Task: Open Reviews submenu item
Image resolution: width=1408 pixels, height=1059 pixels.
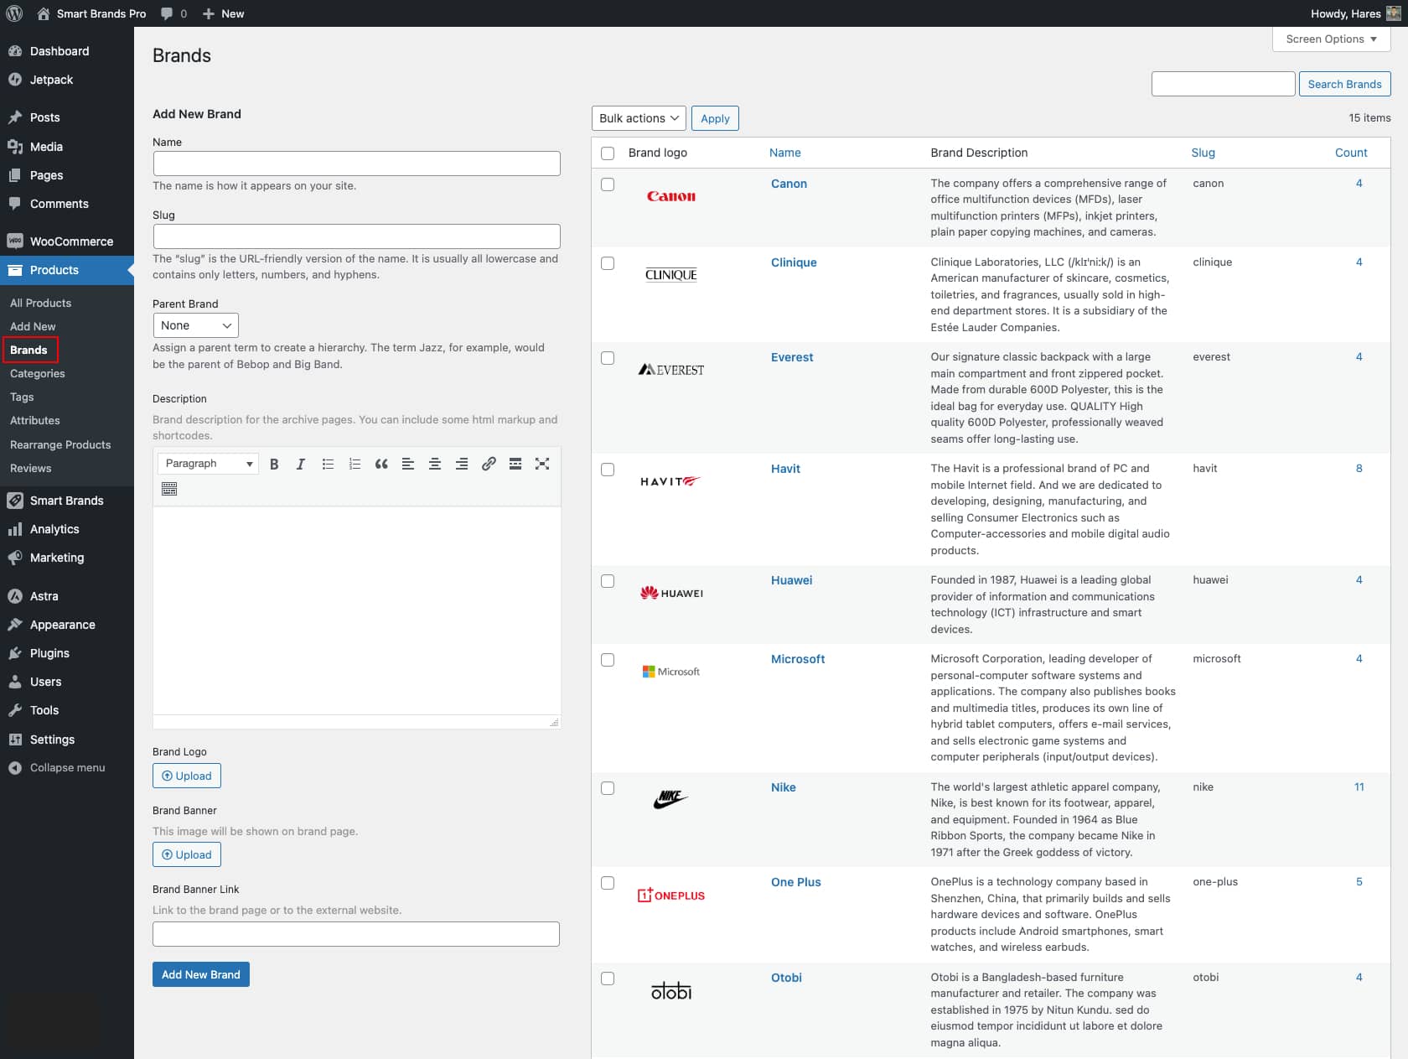Action: 31,468
